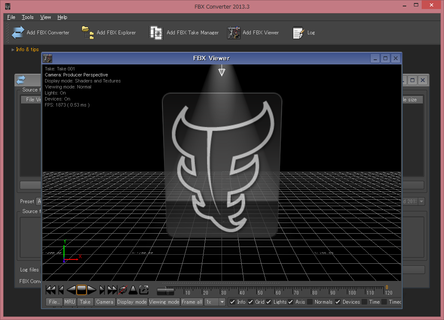The image size is (444, 320).
Task: Click the 'Viewing mode: Normal' overlay text
Action: point(68,87)
